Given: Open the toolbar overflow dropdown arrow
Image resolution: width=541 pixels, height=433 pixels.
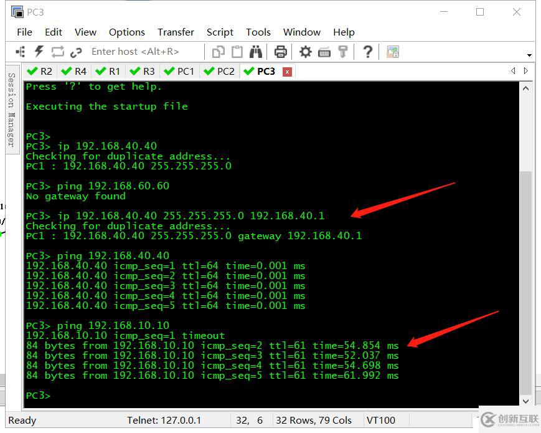Looking at the screenshot, I should [x=529, y=55].
